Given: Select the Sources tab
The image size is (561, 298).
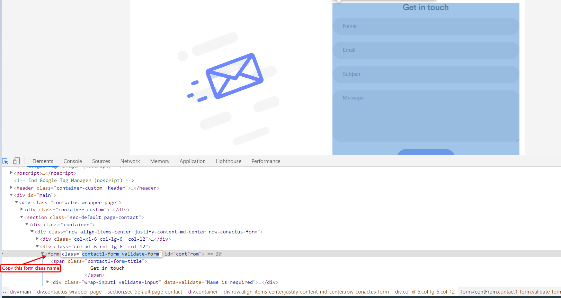Looking at the screenshot, I should pyautogui.click(x=101, y=161).
